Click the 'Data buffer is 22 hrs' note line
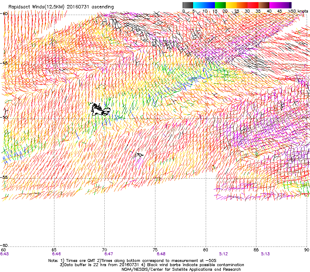Viewport: 310px width, 272px height. pyautogui.click(x=152, y=265)
